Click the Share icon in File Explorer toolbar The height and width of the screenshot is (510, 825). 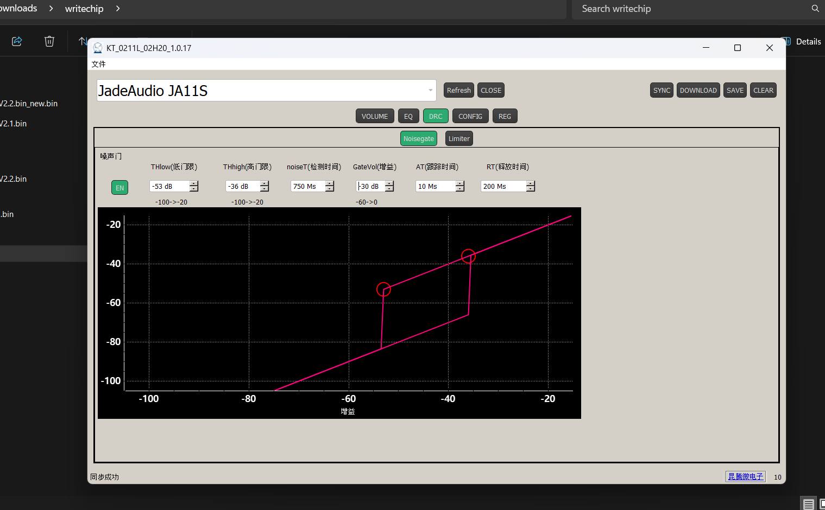[17, 41]
